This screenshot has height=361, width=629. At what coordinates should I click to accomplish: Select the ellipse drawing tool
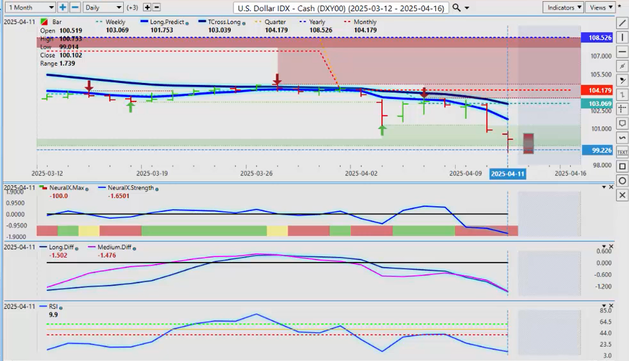[622, 180]
